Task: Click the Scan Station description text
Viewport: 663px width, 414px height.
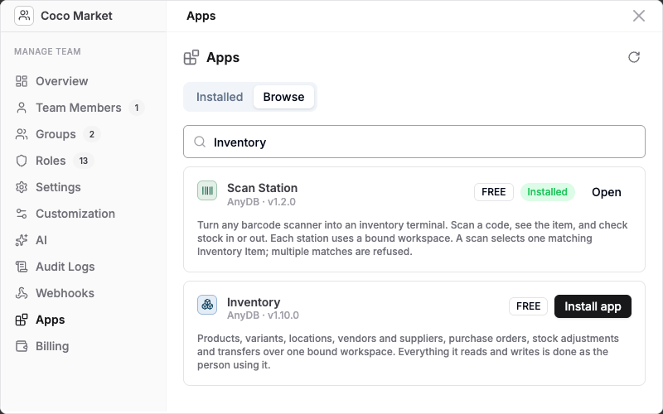Action: click(412, 238)
